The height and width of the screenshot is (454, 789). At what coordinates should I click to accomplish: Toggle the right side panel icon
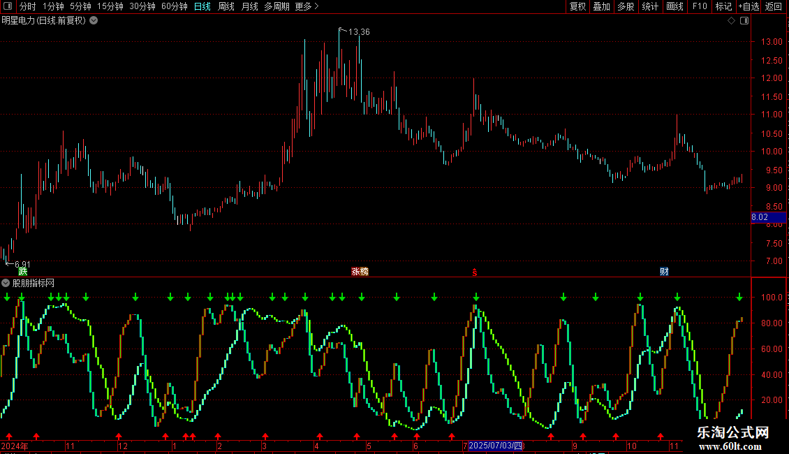tap(744, 21)
